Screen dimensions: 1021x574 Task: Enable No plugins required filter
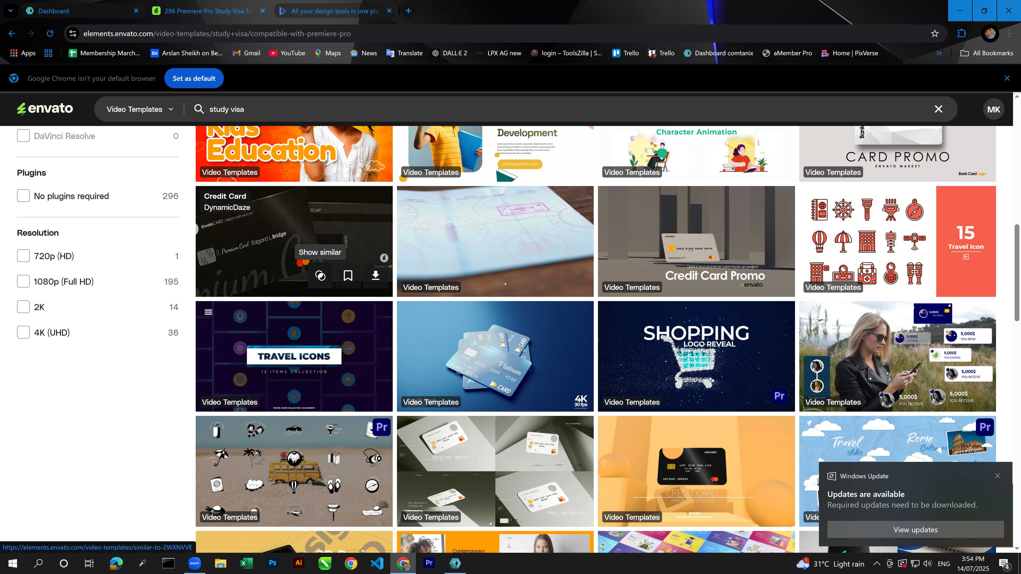(x=23, y=196)
